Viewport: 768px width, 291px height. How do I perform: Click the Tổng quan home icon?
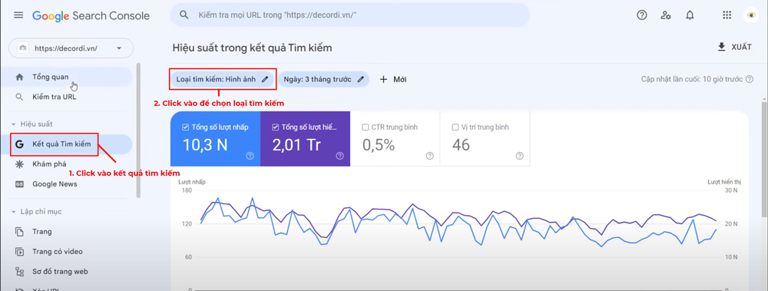point(20,77)
